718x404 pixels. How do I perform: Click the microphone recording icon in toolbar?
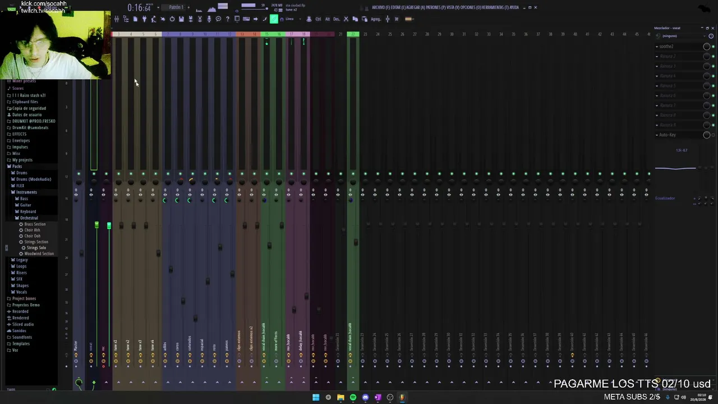(x=209, y=19)
